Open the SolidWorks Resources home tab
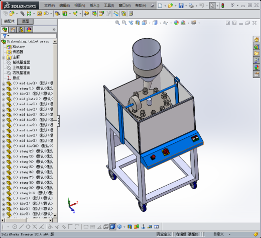 (256, 40)
